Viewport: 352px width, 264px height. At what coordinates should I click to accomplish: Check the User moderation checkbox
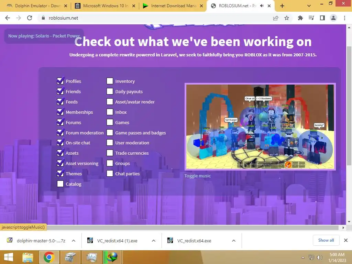point(110,143)
